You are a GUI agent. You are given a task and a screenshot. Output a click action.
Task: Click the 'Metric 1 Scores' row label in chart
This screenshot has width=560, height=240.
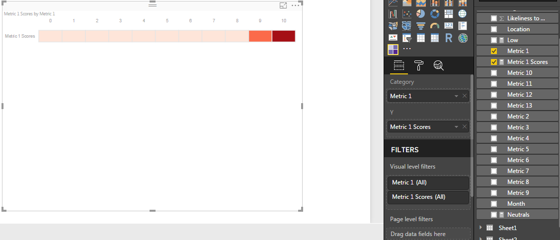pyautogui.click(x=20, y=36)
